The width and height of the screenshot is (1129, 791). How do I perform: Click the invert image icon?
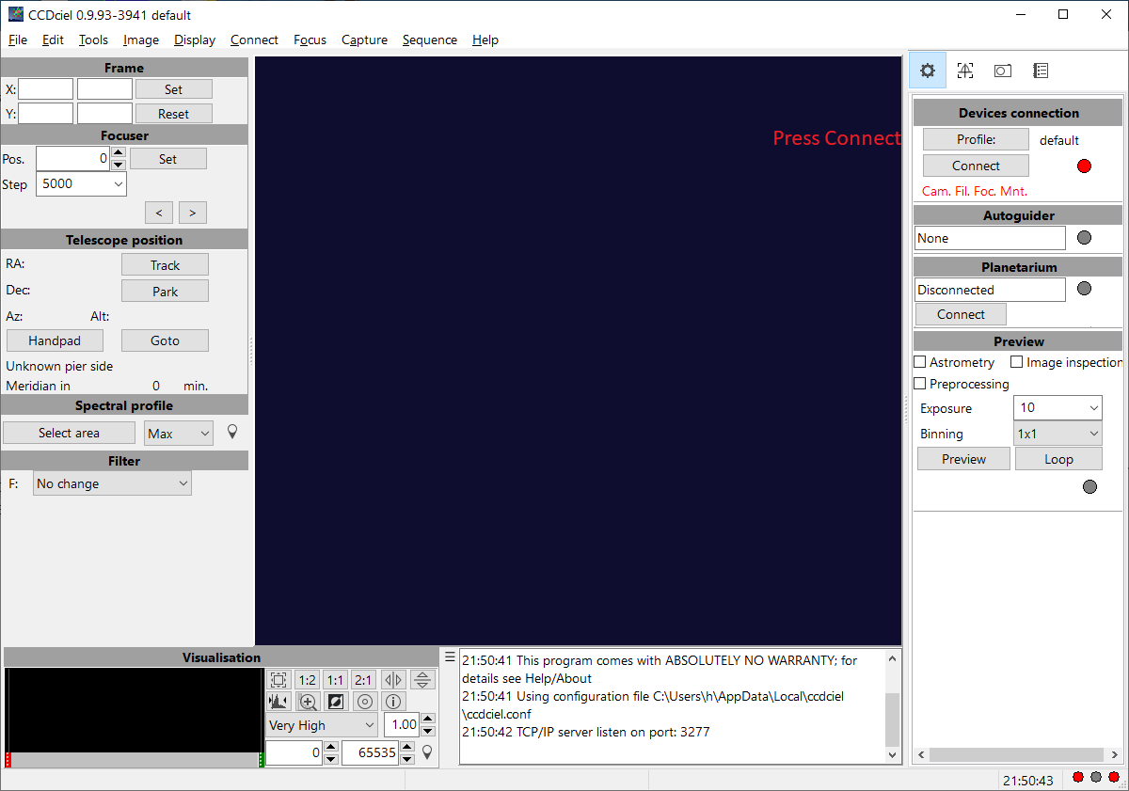pyautogui.click(x=336, y=702)
